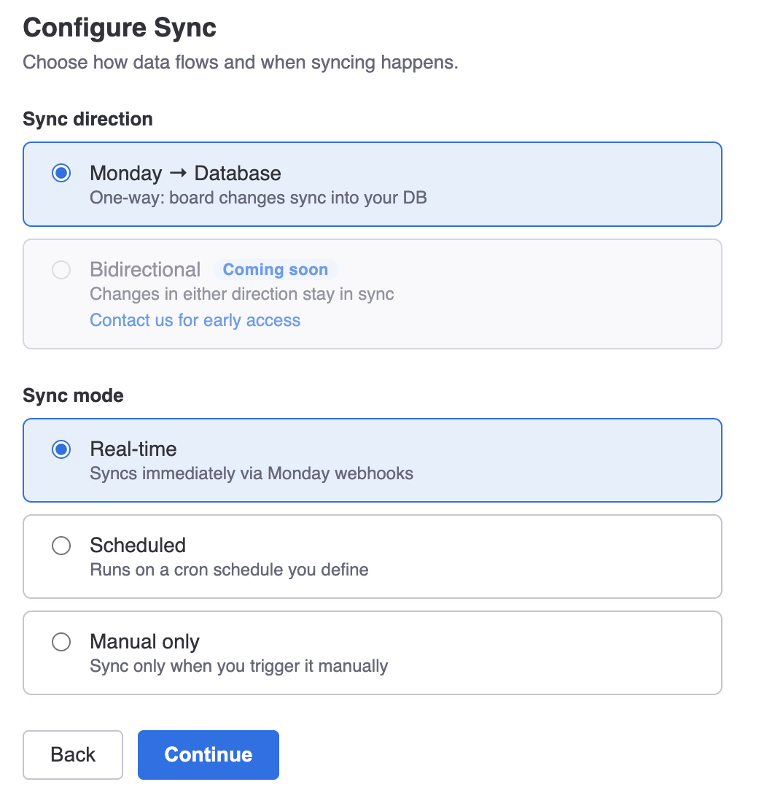This screenshot has width=783, height=798.
Task: Click the Back button
Action: 72,754
